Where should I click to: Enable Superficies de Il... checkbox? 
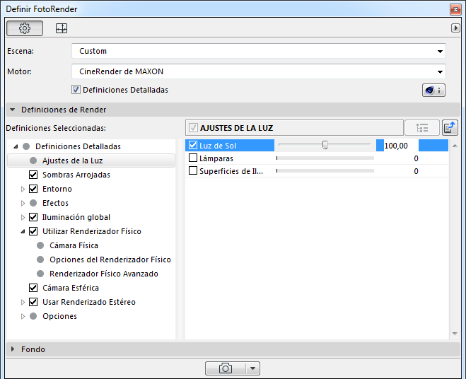coord(193,170)
